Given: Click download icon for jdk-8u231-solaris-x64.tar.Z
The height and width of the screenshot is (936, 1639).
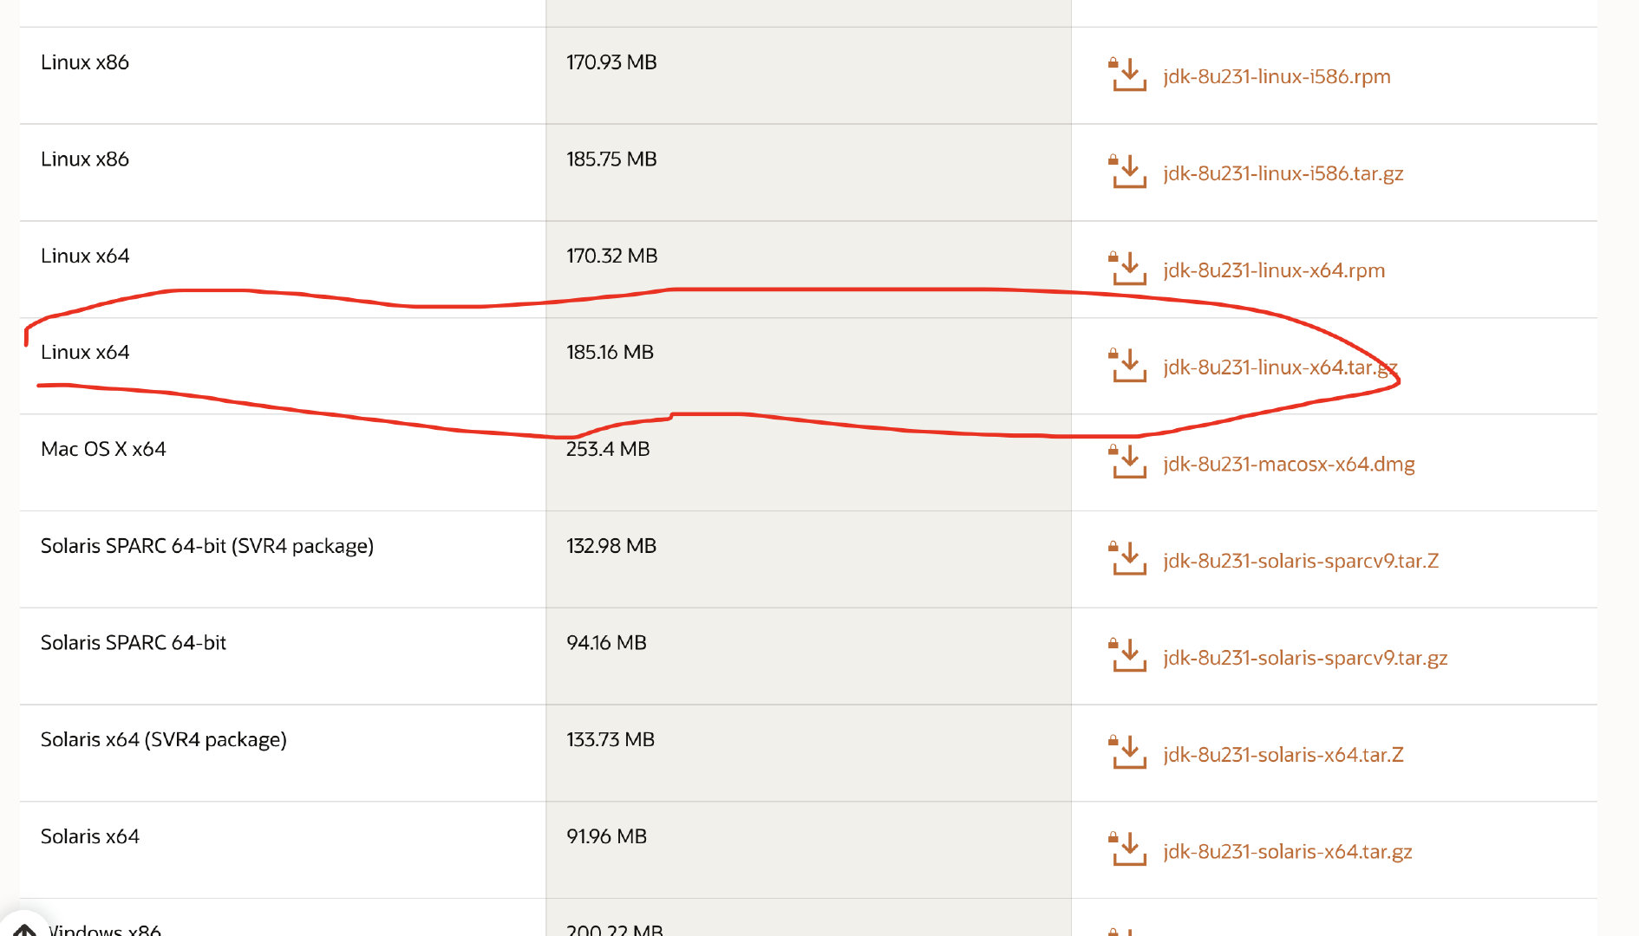Looking at the screenshot, I should [x=1127, y=753].
